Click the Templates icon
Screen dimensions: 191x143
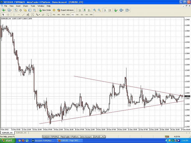[x=127, y=10]
